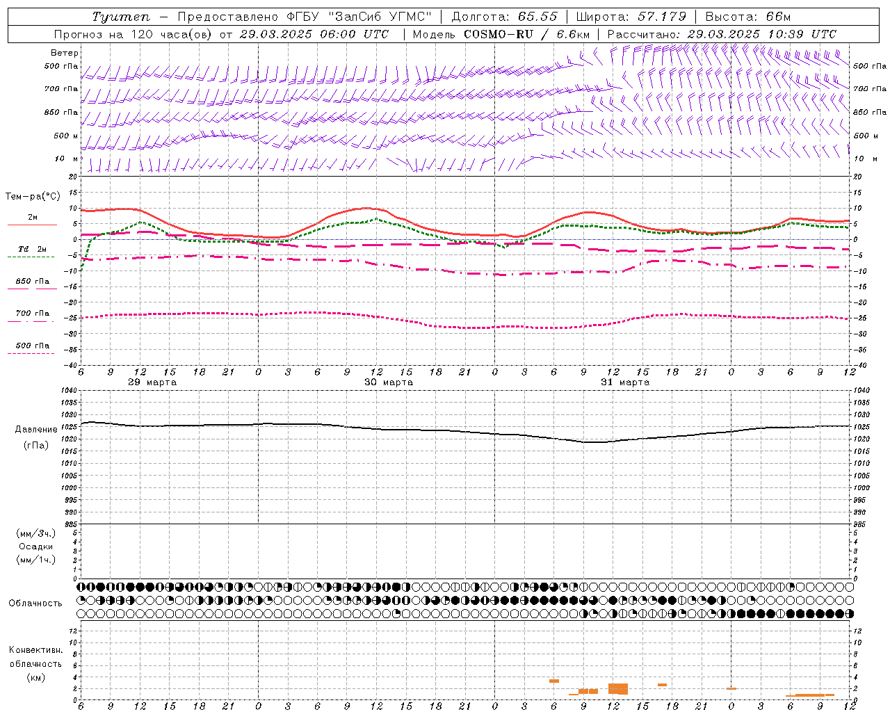Screen dimensions: 890x712
Task: Click the 'Тем-ра(°C)' temperature panel label
Action: 33,197
